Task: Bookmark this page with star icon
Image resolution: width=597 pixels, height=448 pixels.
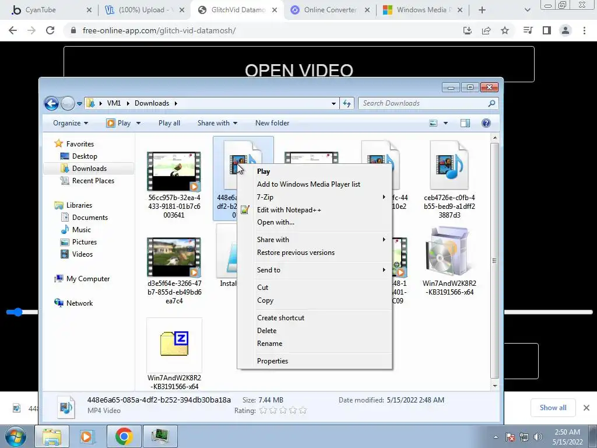Action: [505, 30]
